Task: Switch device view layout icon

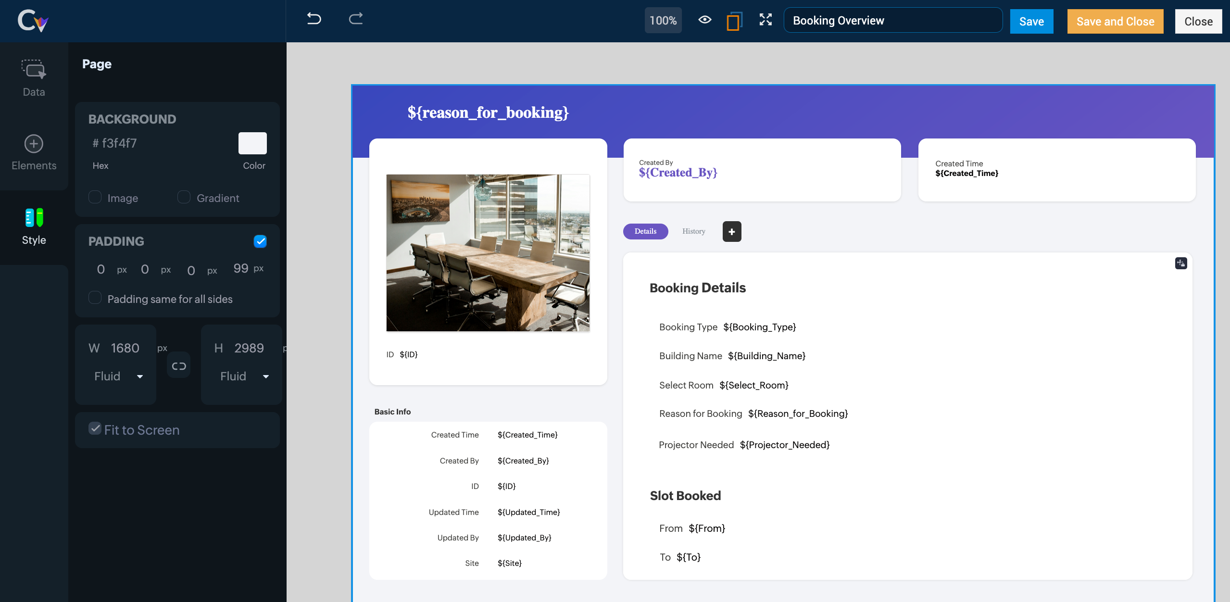Action: pos(734,21)
